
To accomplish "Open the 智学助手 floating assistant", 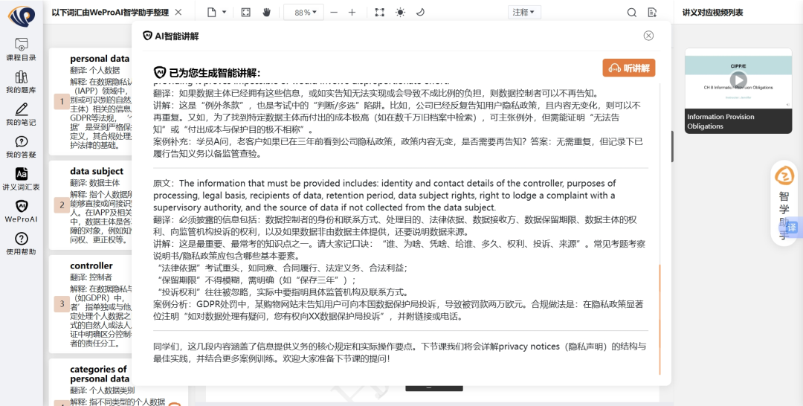I will click(x=784, y=203).
